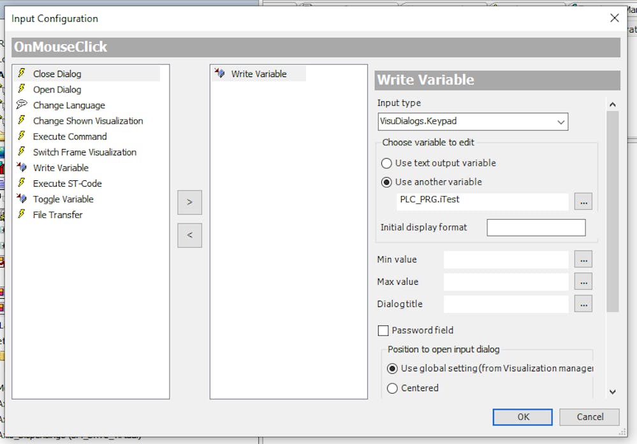Browse for Dialog title using ellipsis button
The height and width of the screenshot is (444, 637).
(x=583, y=304)
